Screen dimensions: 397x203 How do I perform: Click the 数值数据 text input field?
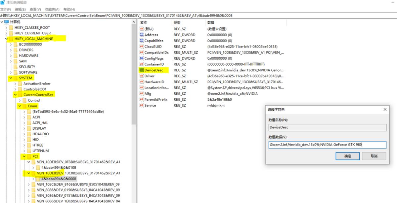[x=327, y=145]
